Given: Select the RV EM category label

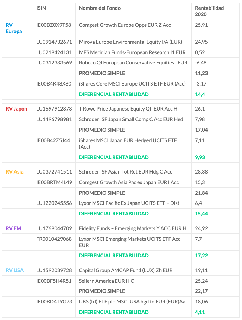Looking at the screenshot, I should click(x=13, y=228).
